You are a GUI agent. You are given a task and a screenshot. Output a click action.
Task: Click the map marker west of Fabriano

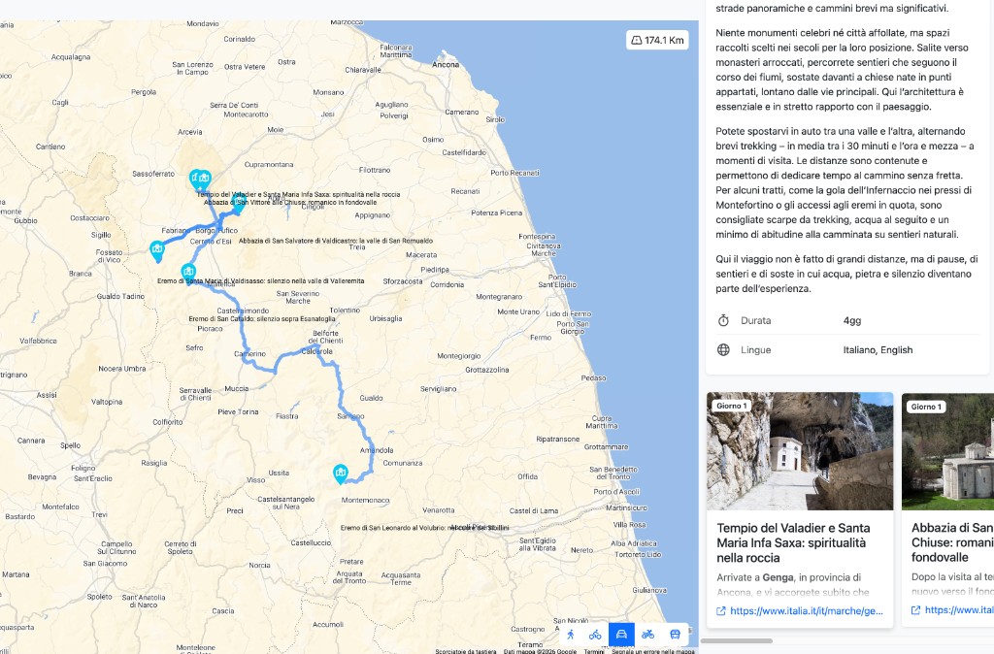pyautogui.click(x=157, y=251)
